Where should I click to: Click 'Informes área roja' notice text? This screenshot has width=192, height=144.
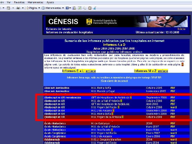click(x=114, y=78)
